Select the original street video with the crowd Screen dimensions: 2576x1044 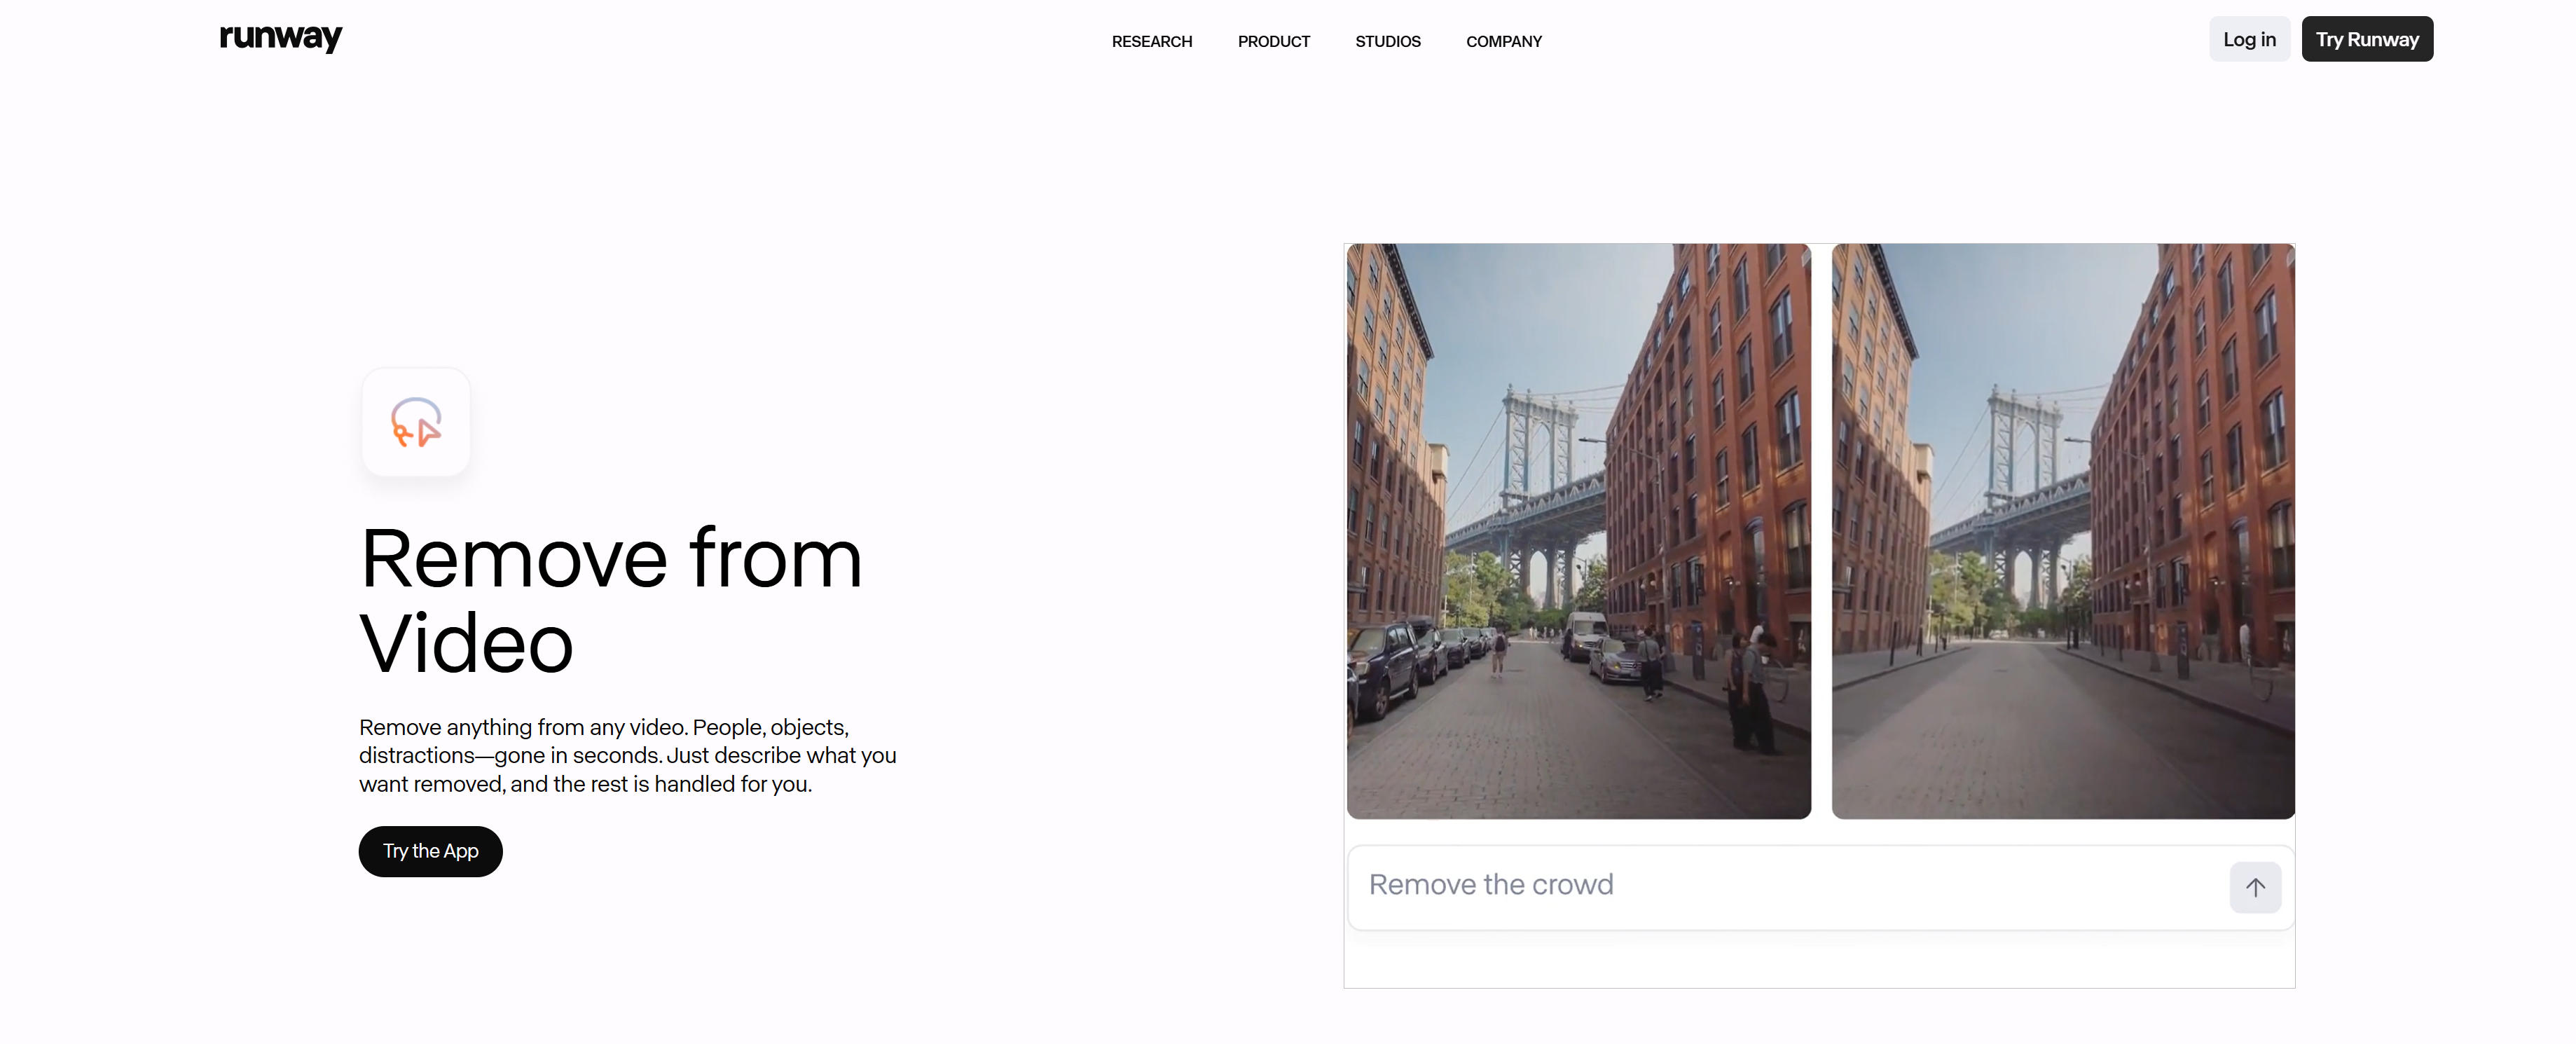tap(1579, 531)
